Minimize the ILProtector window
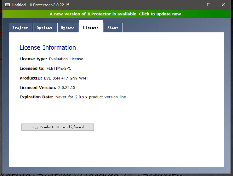The image size is (233, 176). click(x=195, y=5)
